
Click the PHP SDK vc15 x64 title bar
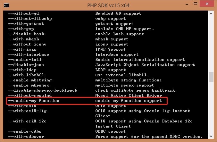[108, 5]
